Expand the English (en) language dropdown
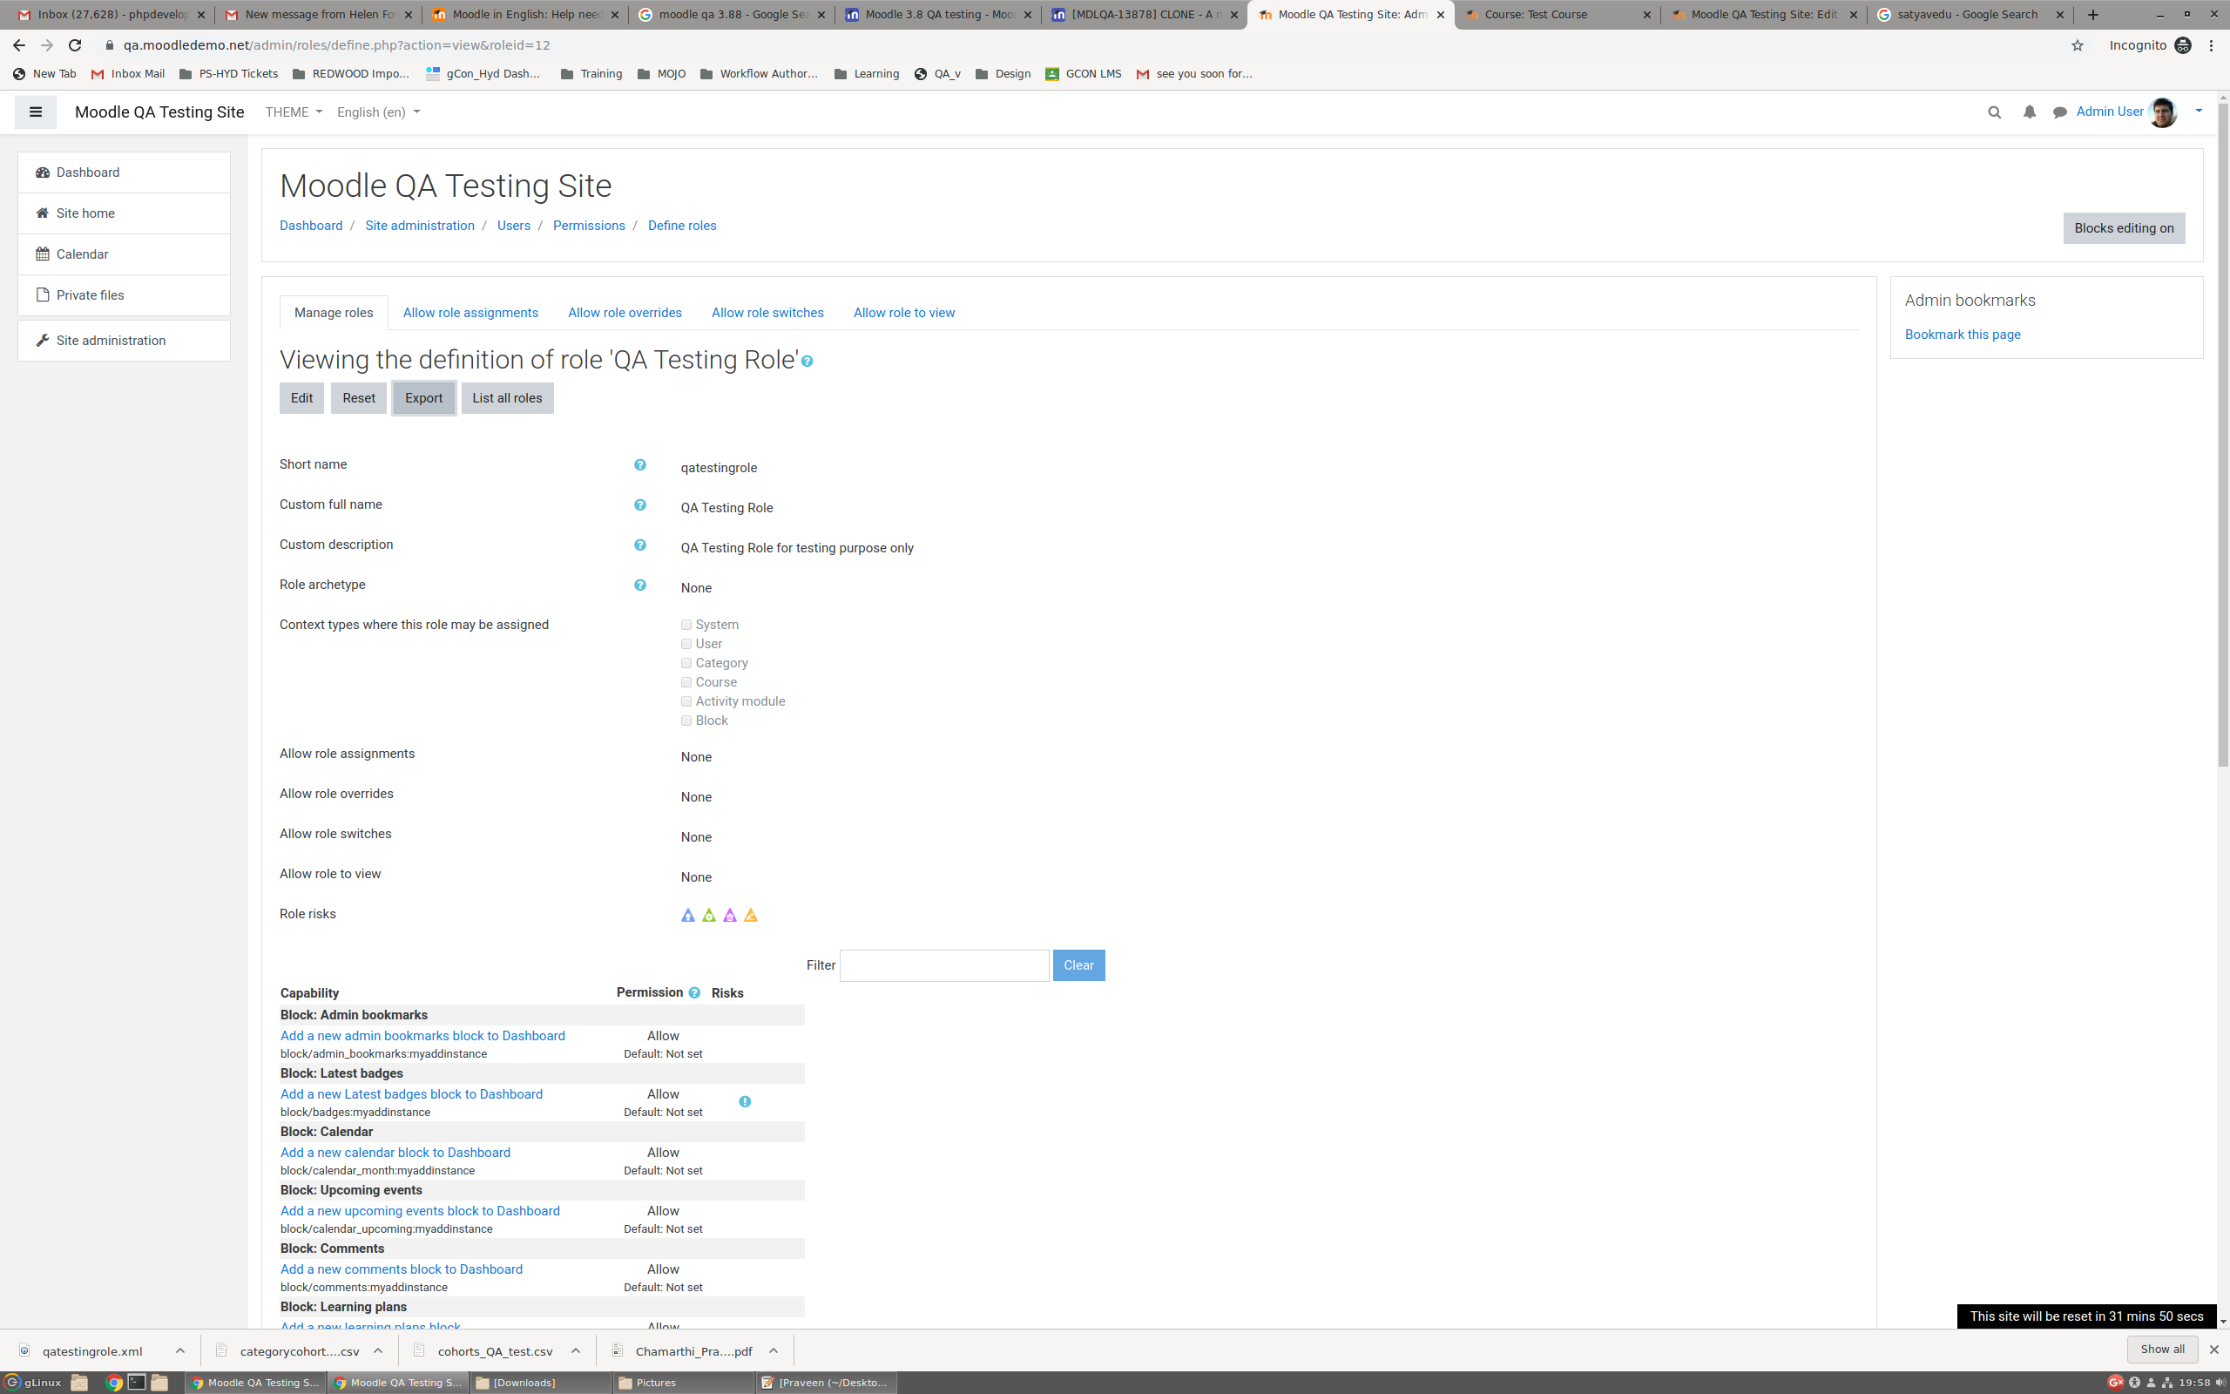This screenshot has width=2230, height=1394. point(379,112)
